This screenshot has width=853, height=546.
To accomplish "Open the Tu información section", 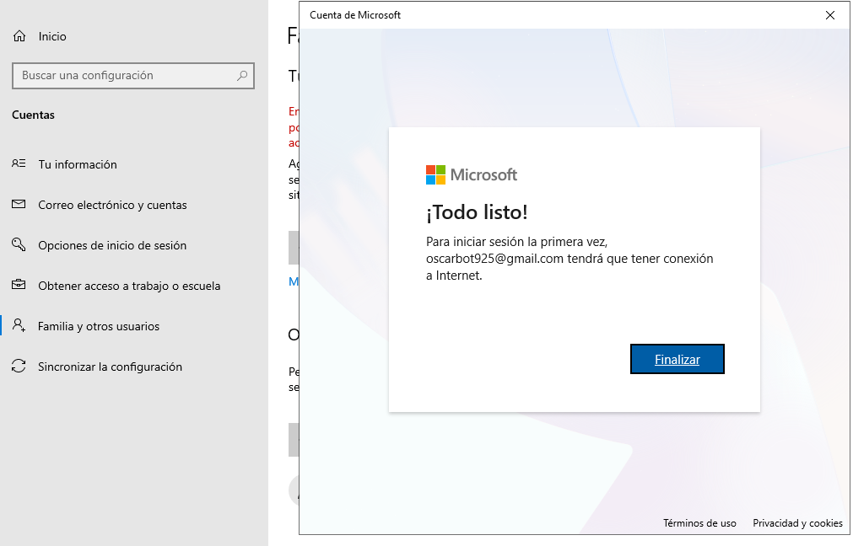I will point(78,164).
